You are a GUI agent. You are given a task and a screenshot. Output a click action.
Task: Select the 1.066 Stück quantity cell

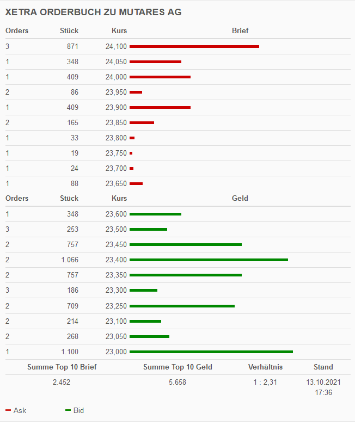click(x=70, y=260)
